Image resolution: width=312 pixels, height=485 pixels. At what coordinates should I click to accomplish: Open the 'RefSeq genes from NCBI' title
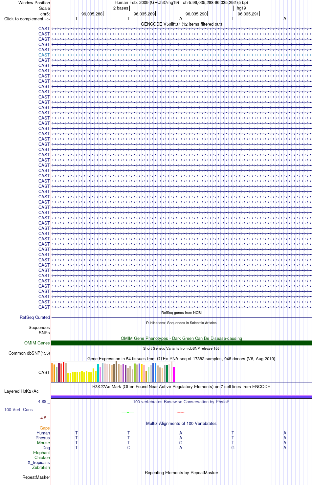coord(181,313)
